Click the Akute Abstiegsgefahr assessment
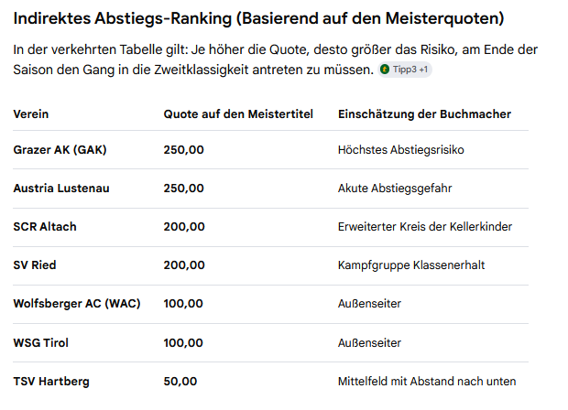Viewport: 568px width, 410px height. click(x=395, y=189)
